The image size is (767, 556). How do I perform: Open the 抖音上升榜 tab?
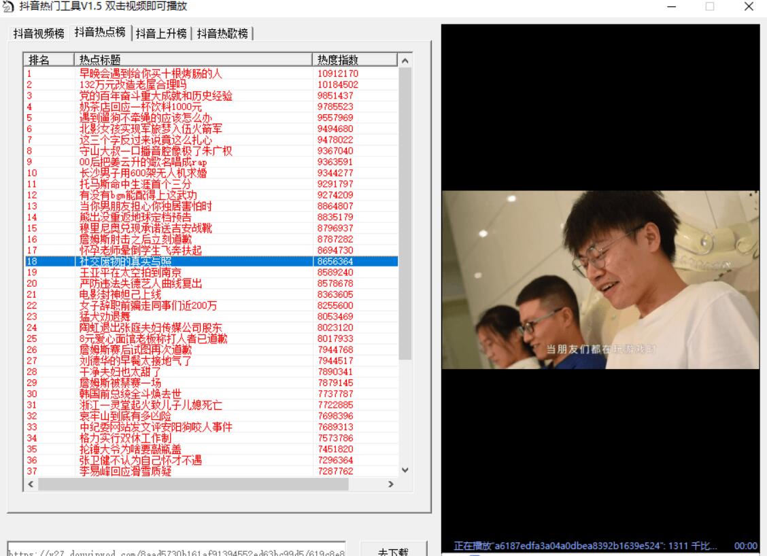(x=161, y=33)
